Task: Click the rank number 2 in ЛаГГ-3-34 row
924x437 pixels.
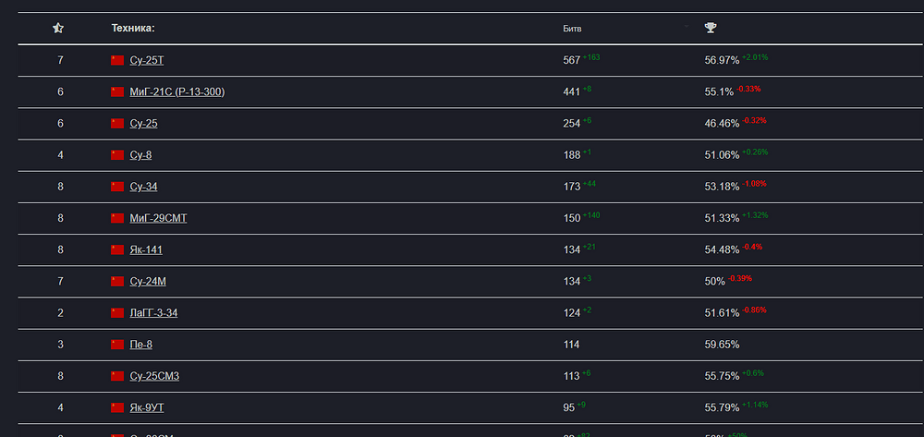Action: pyautogui.click(x=60, y=313)
